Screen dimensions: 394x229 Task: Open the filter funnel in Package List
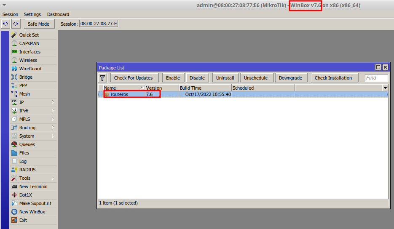pyautogui.click(x=102, y=78)
